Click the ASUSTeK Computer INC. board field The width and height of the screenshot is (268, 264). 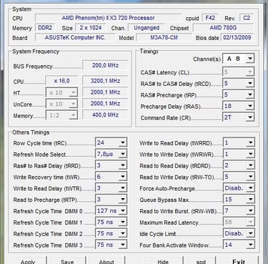(x=75, y=37)
